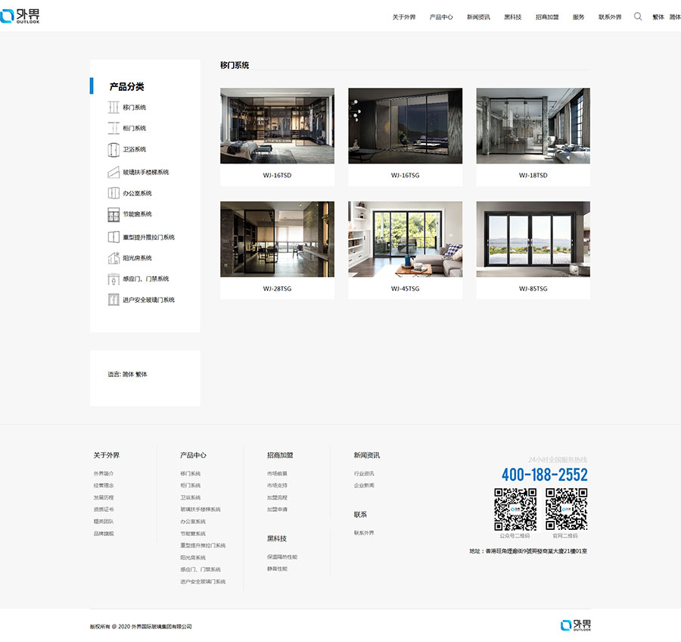The width and height of the screenshot is (681, 642).
Task: Open the WJ-16TSG product image
Action: pos(406,126)
